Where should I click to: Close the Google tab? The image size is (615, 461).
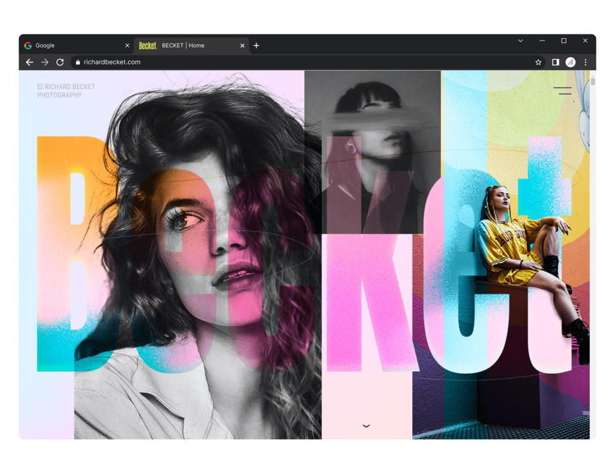127,45
